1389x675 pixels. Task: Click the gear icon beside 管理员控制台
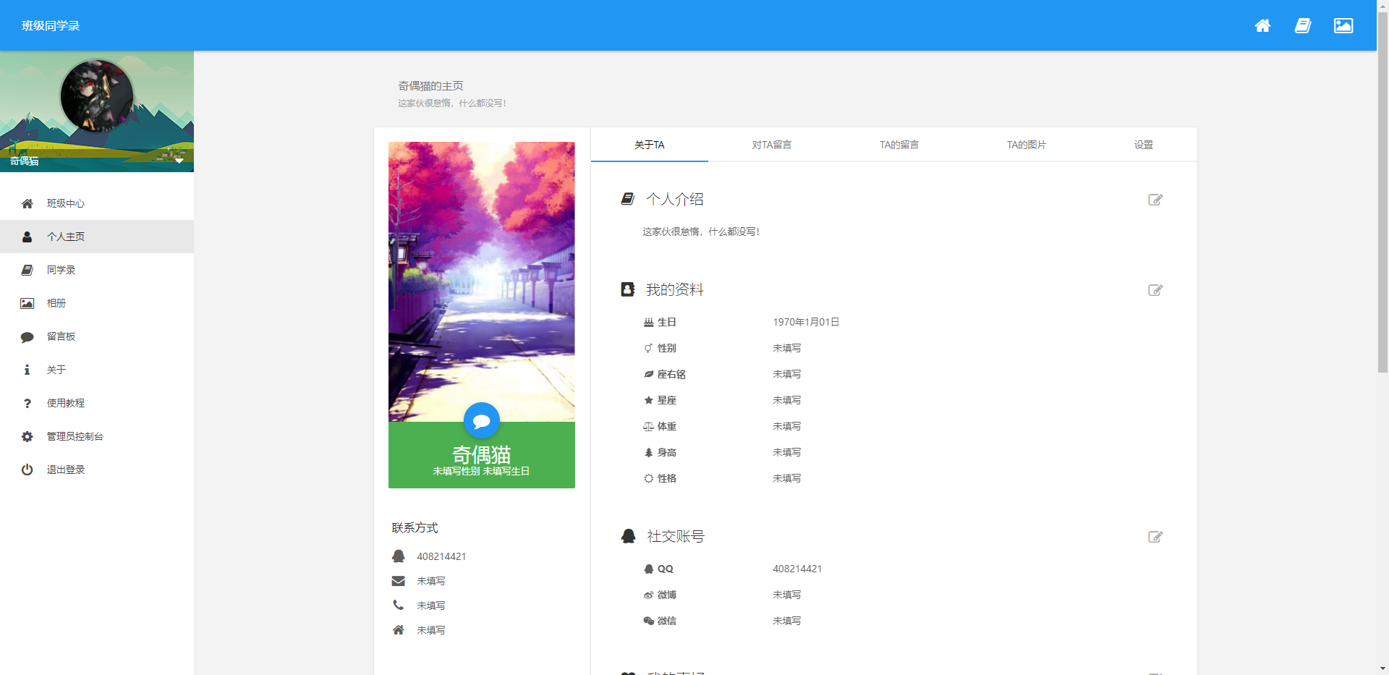point(27,436)
